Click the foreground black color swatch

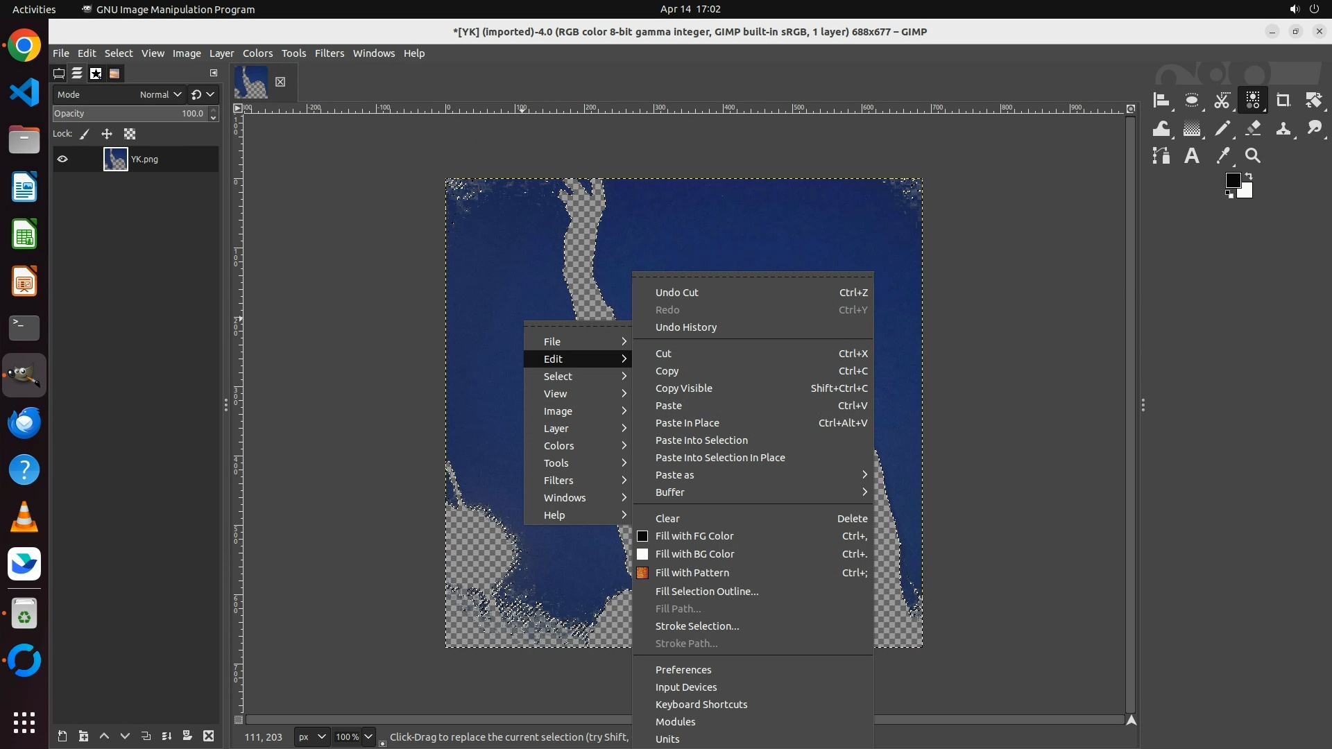tap(1232, 180)
